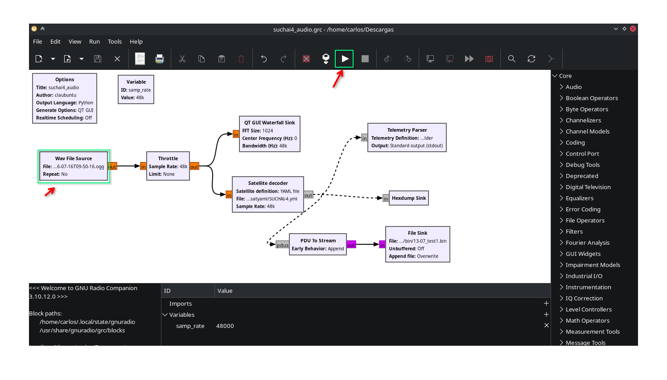The image size is (667, 380).
Task: Rotate block counterclockwise icon
Action: [x=388, y=59]
